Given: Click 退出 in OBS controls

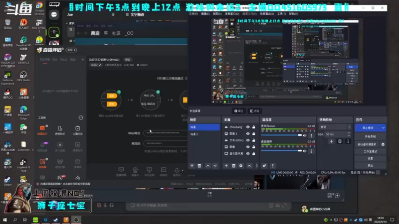Looking at the screenshot, I should tap(370, 166).
